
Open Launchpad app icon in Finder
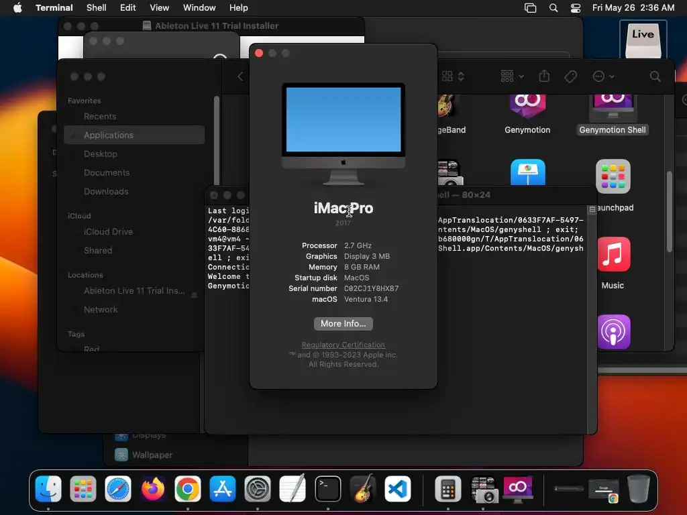click(613, 176)
